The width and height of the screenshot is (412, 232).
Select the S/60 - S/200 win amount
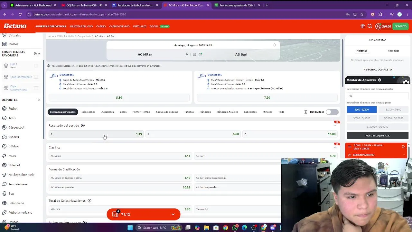pyautogui.click(x=361, y=110)
